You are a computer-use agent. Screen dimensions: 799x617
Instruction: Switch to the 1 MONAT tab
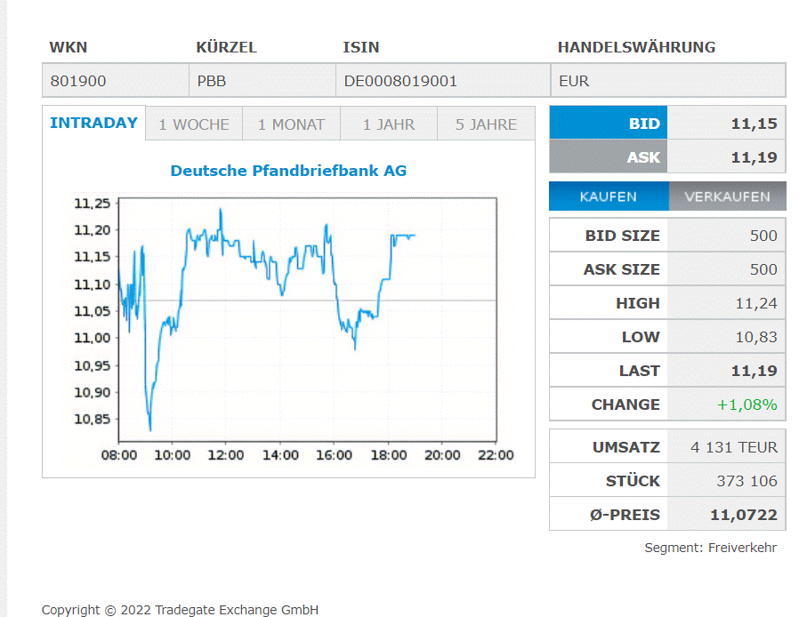coord(291,124)
